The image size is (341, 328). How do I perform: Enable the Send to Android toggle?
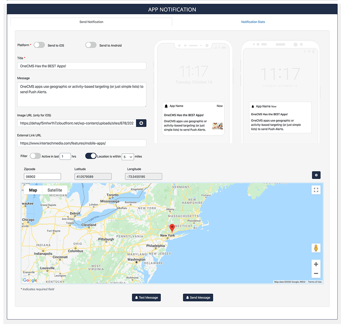tap(91, 45)
